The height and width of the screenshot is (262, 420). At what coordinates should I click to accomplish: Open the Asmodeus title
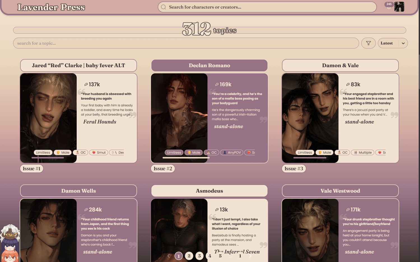(x=209, y=191)
